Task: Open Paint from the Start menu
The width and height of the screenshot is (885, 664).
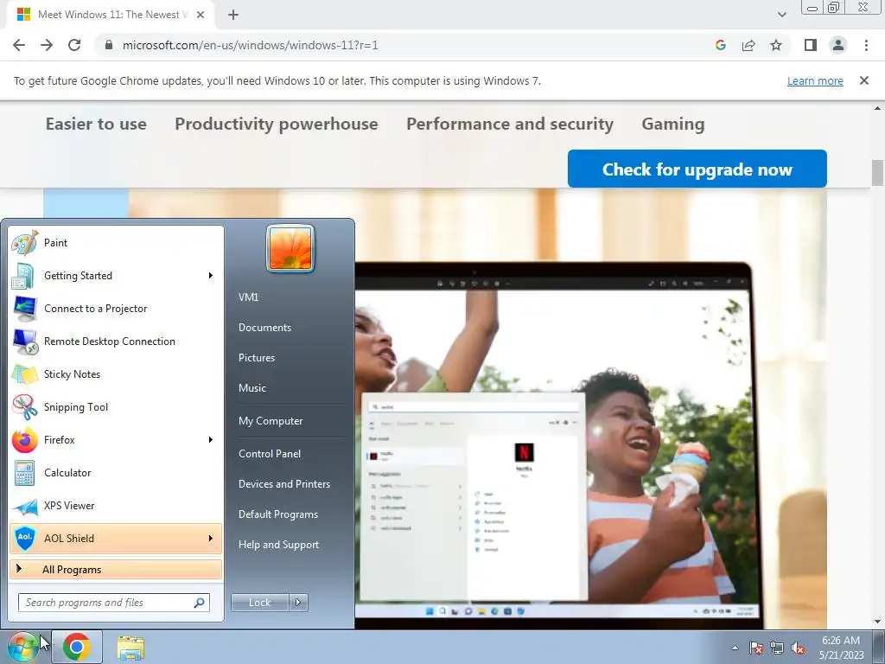Action: 116,243
